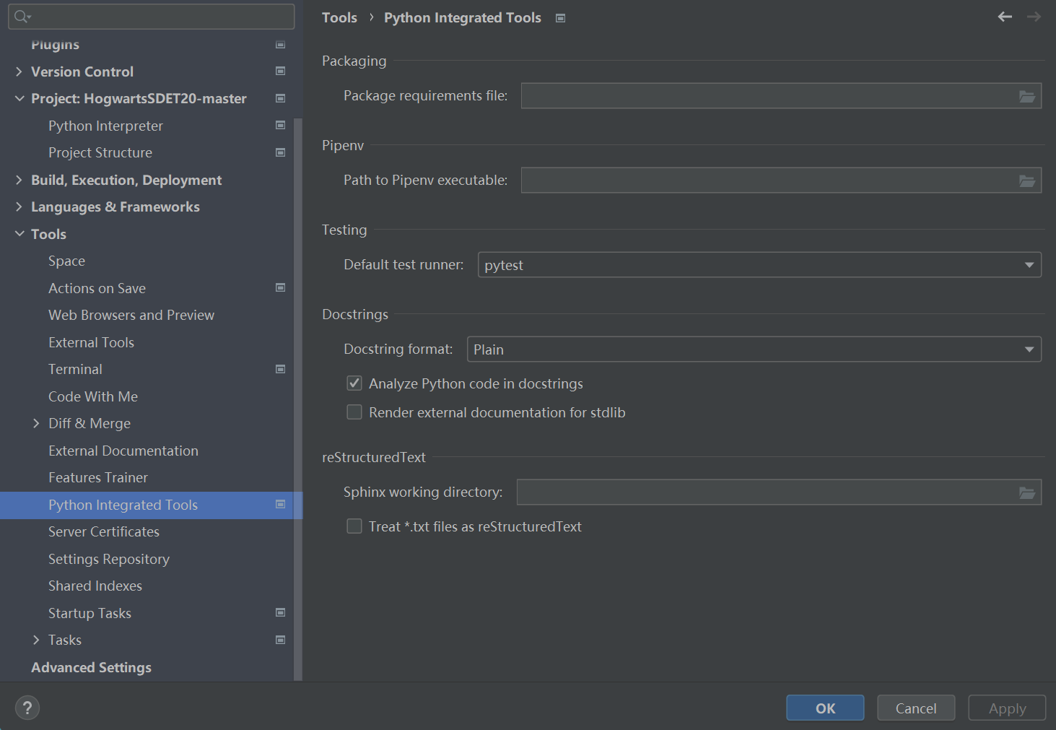Open the Default test runner dropdown
The height and width of the screenshot is (730, 1056).
[x=759, y=265]
